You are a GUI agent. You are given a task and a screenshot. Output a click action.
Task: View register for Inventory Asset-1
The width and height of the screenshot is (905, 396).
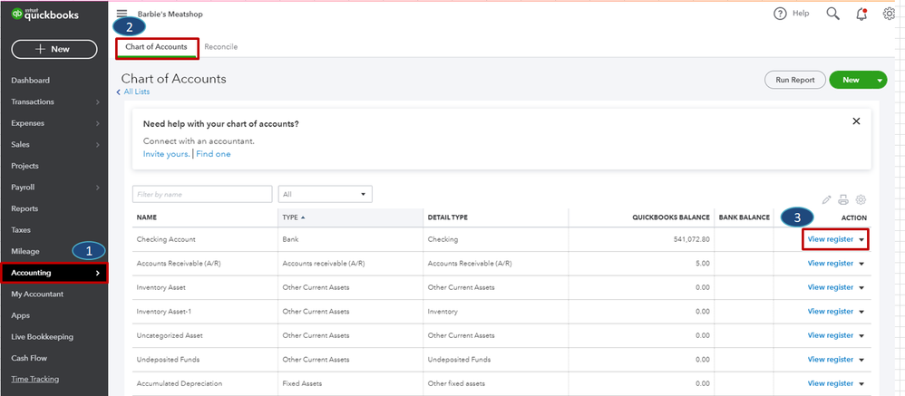830,311
